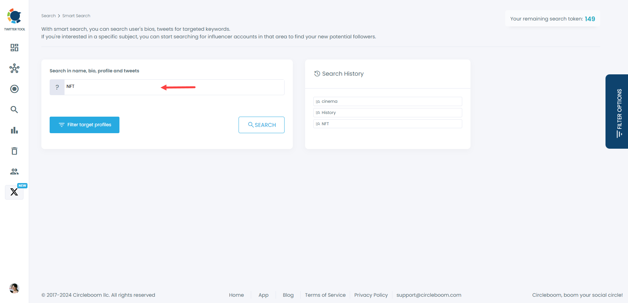Select the trash delete-tweets icon

[14, 151]
